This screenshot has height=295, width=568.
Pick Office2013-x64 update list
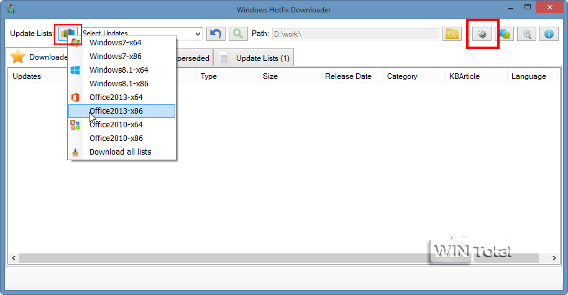tap(122, 98)
